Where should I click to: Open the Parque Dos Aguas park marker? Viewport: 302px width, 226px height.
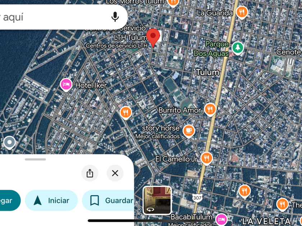(238, 48)
